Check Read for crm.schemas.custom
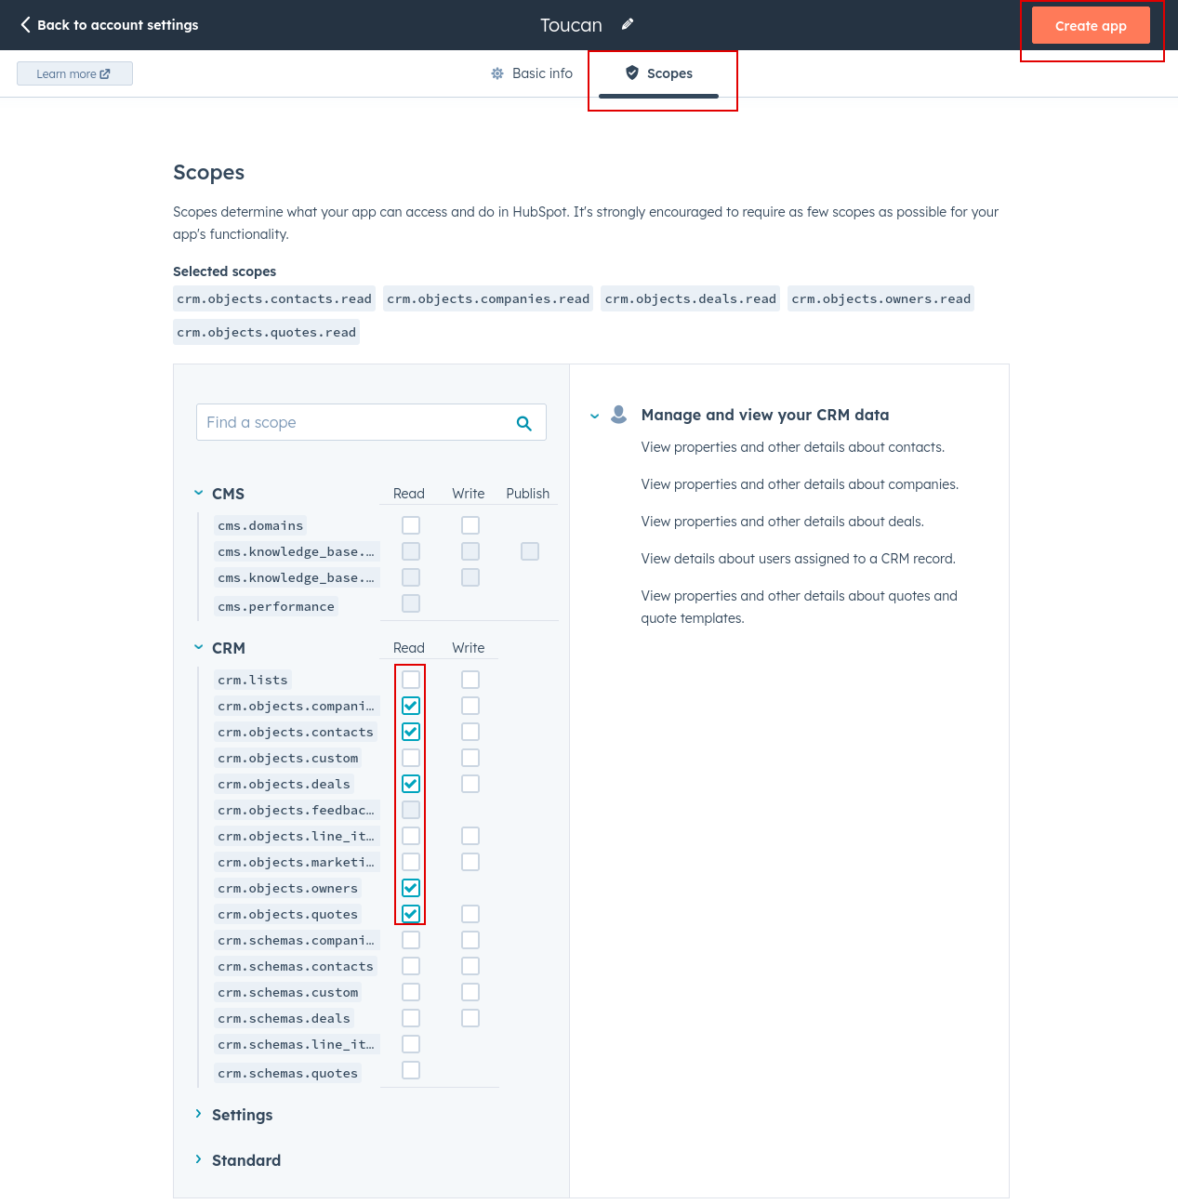Image resolution: width=1178 pixels, height=1204 pixels. pyautogui.click(x=410, y=991)
